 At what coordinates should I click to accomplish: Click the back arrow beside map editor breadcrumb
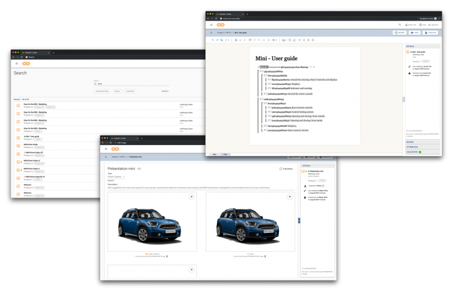pyautogui.click(x=212, y=32)
